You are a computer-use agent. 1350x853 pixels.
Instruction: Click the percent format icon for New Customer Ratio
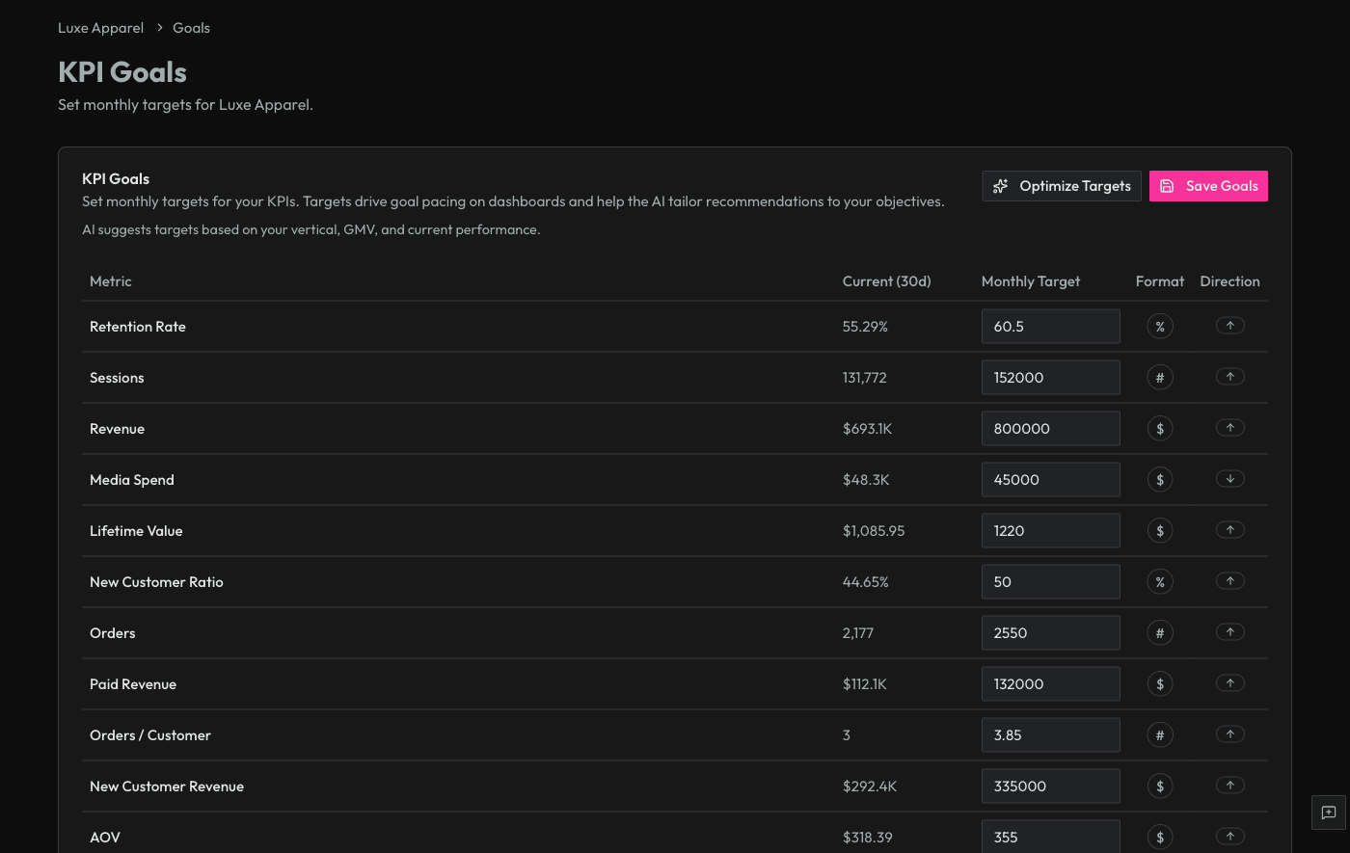coord(1160,581)
